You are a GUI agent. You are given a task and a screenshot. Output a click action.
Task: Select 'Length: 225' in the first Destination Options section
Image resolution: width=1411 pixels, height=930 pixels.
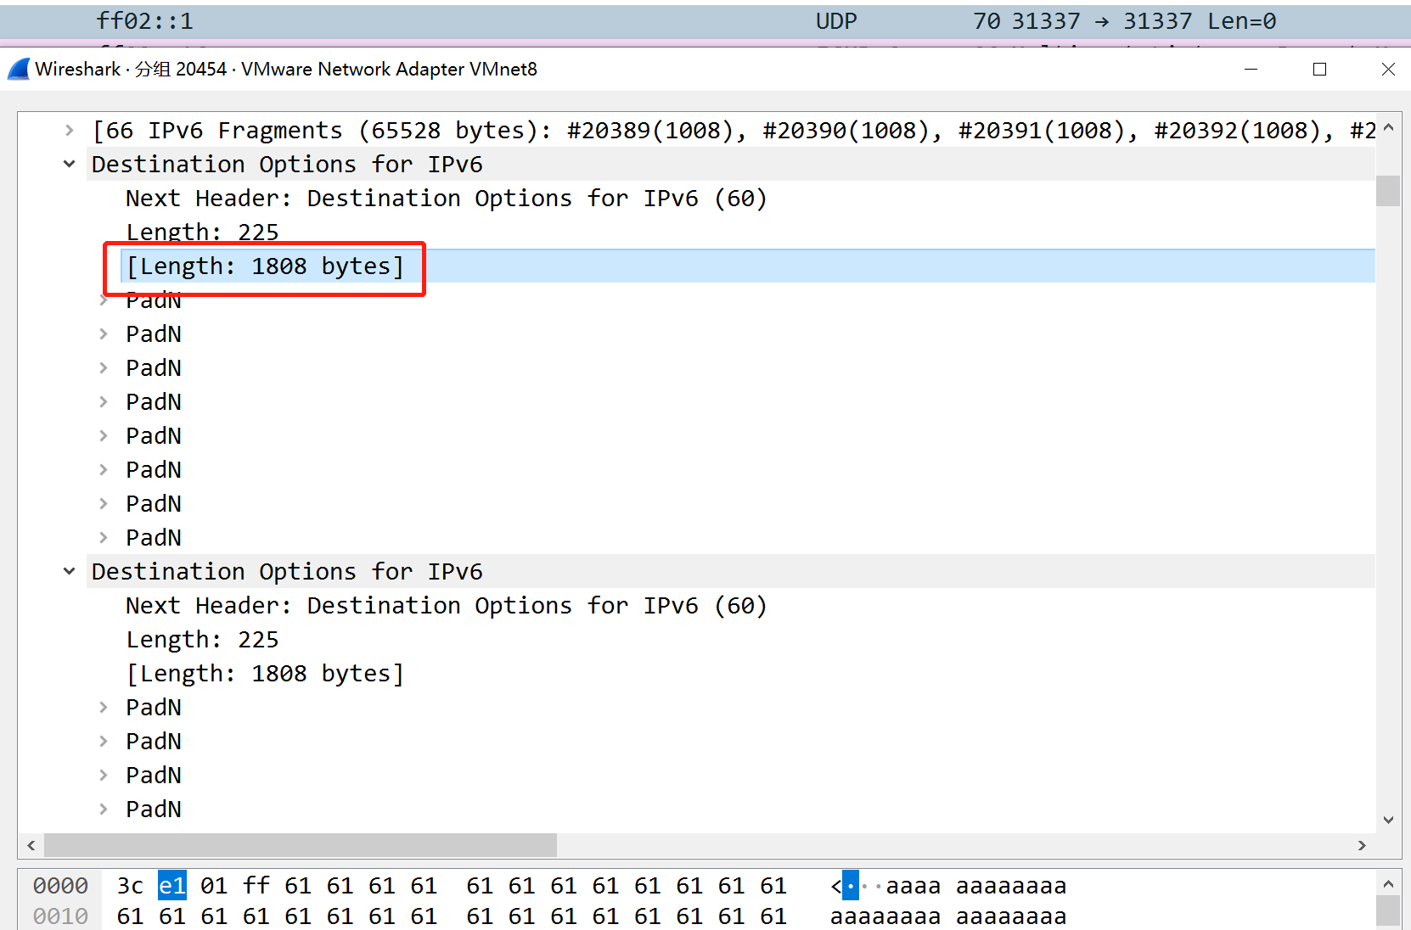coord(202,232)
